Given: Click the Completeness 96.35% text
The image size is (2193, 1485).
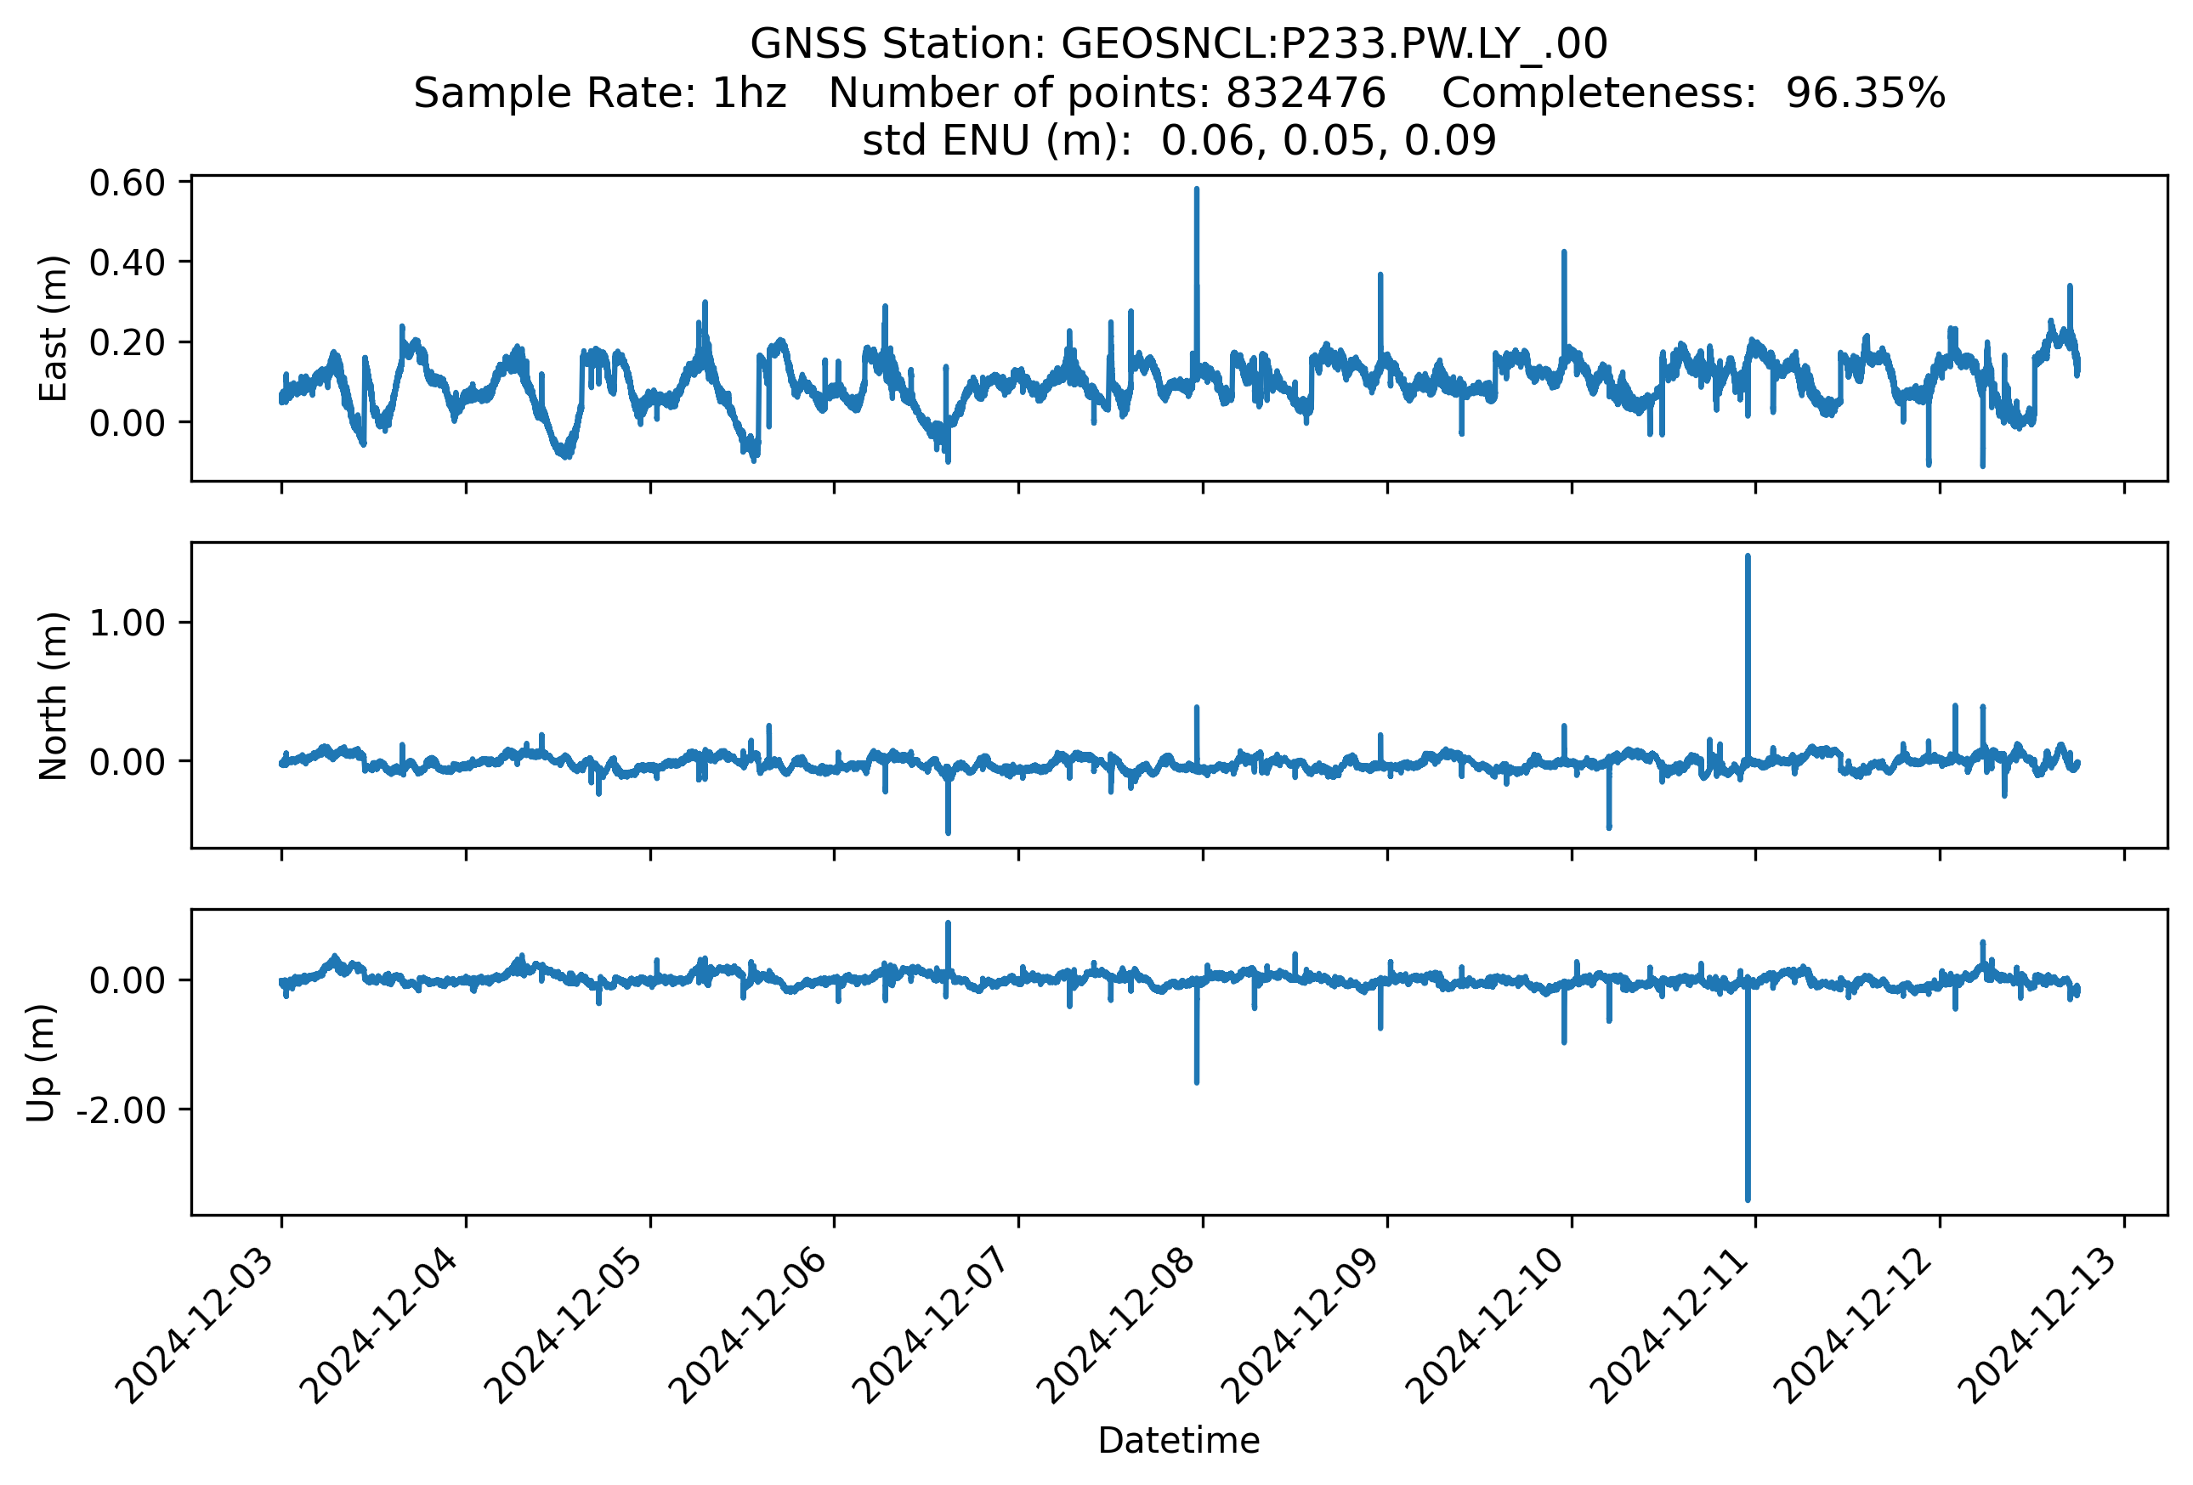Looking at the screenshot, I should (x=1692, y=93).
